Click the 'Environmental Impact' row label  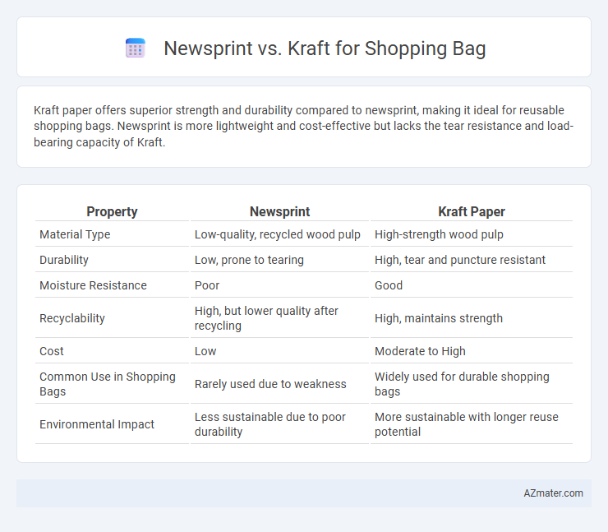tap(97, 424)
